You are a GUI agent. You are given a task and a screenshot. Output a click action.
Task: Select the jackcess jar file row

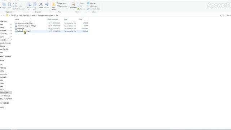tap(51, 31)
